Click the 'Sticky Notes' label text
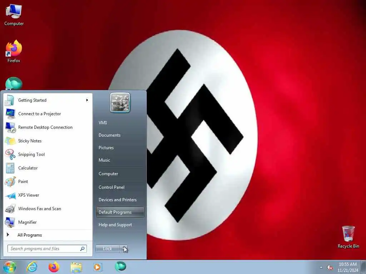 click(x=30, y=141)
